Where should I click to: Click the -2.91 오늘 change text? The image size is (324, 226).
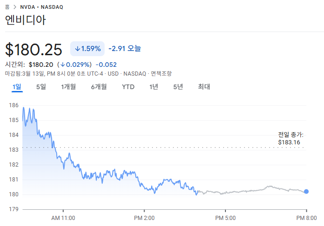pyautogui.click(x=125, y=48)
